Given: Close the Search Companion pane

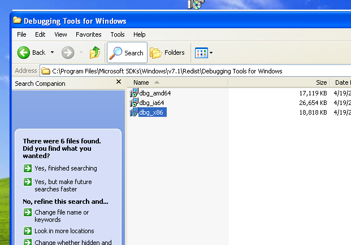Looking at the screenshot, I should click(119, 82).
